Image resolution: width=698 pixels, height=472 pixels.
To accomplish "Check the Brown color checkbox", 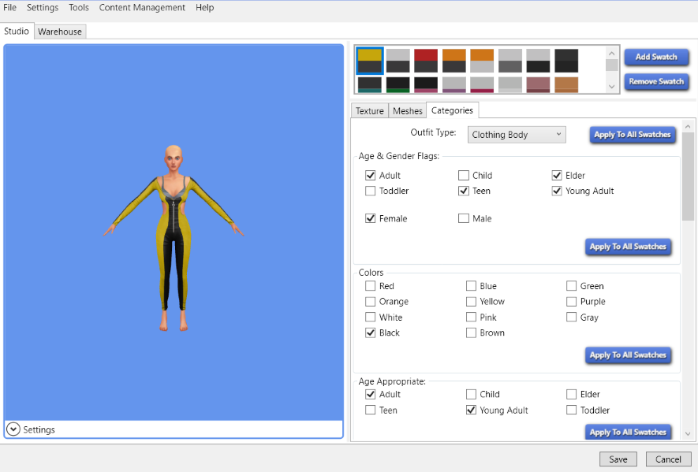I will [x=471, y=333].
